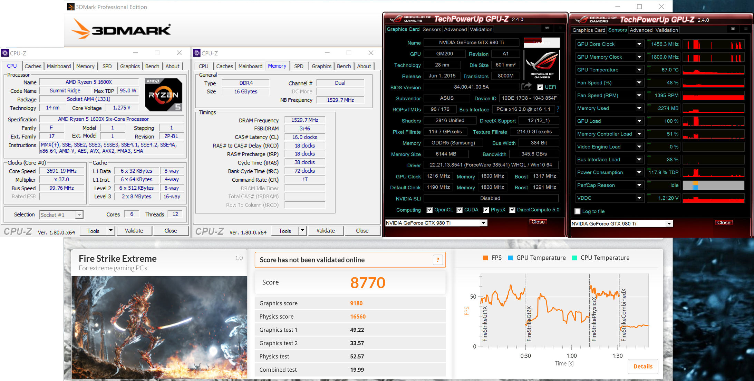Maximize the 3DMark window
Viewport: 754px width, 381px height.
[x=639, y=7]
